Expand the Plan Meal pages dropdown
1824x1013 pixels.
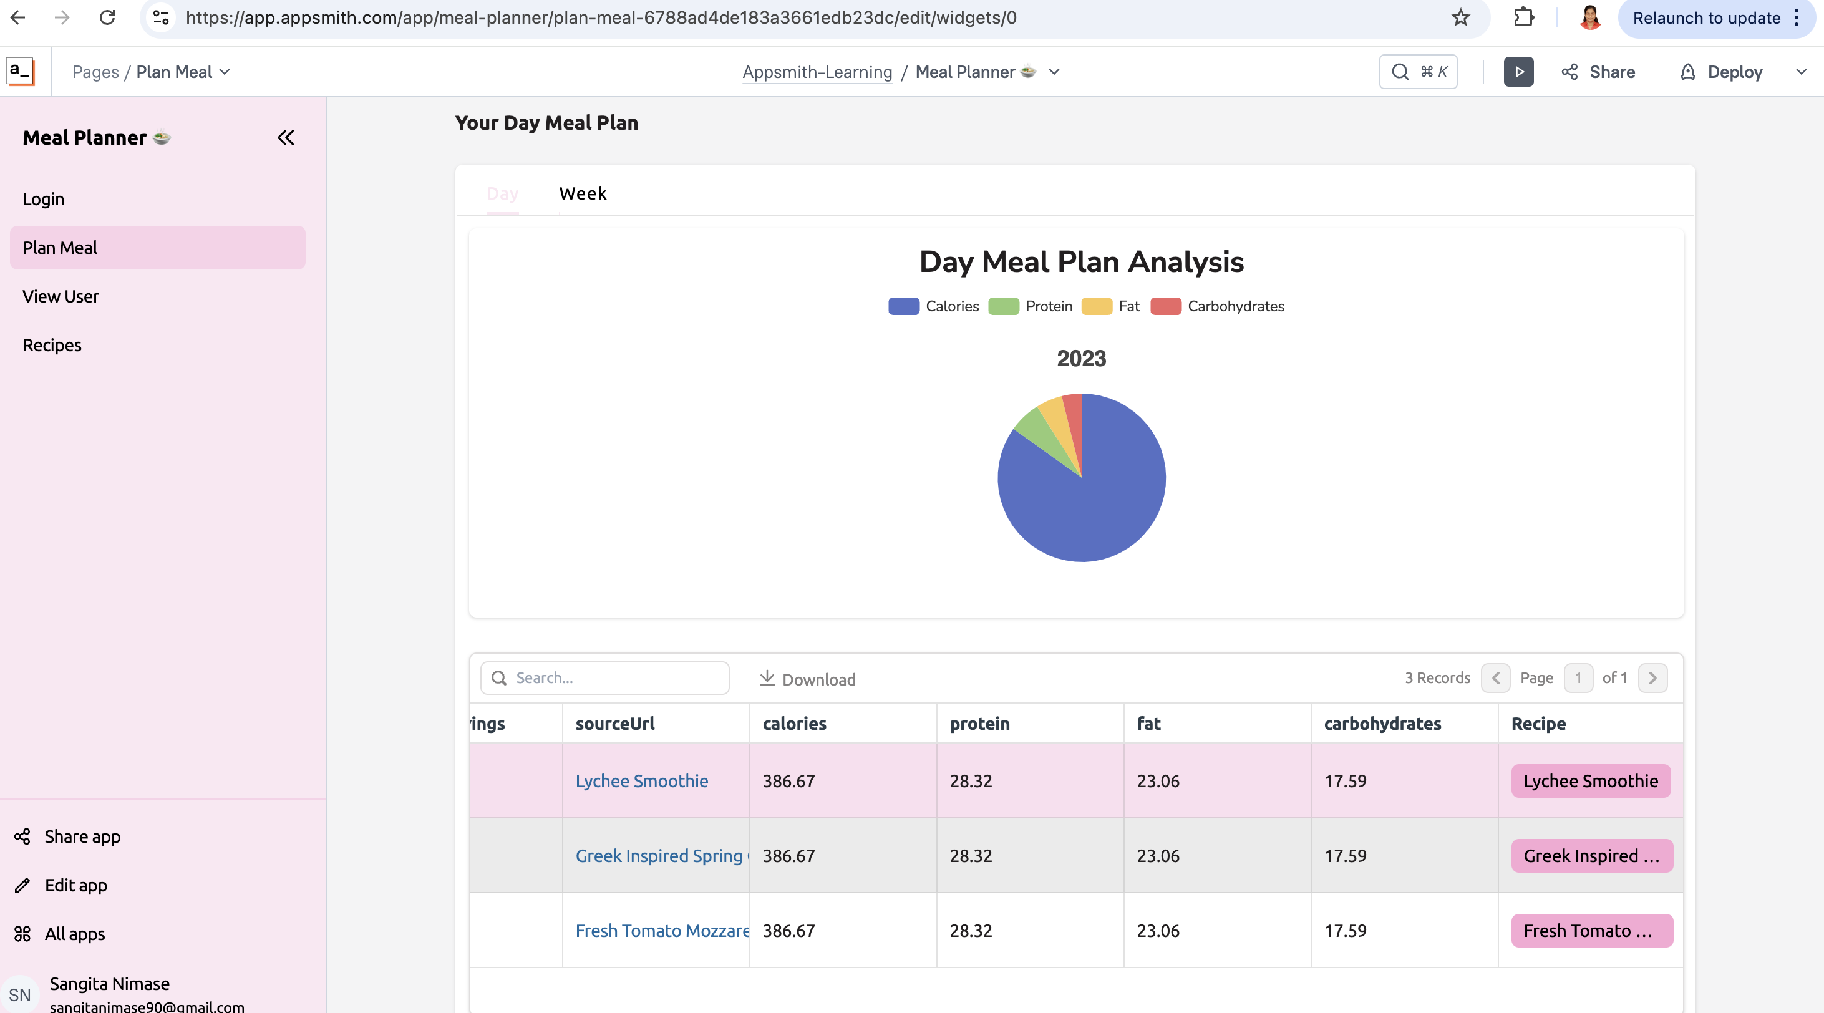pos(225,72)
